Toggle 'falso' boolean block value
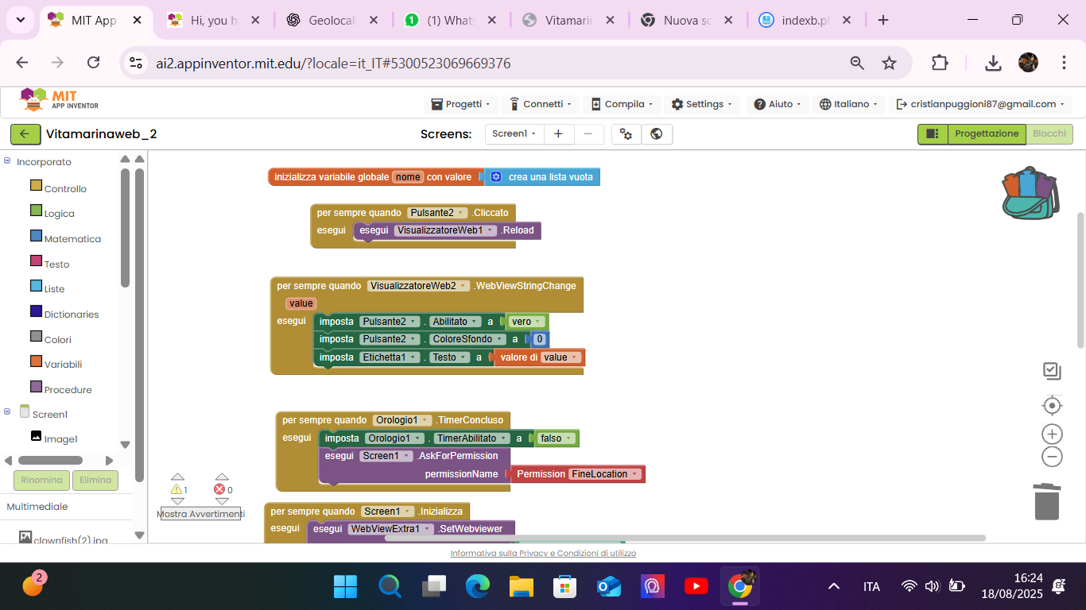This screenshot has width=1086, height=610. (557, 438)
